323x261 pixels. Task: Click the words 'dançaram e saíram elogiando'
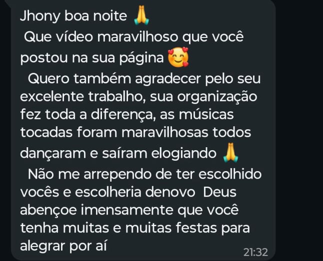(118, 153)
